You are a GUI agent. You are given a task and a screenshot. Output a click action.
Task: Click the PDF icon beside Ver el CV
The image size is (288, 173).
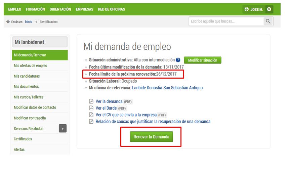[91, 115]
